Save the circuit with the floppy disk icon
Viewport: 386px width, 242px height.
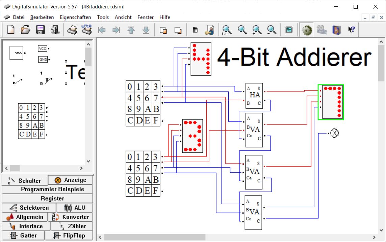point(41,30)
